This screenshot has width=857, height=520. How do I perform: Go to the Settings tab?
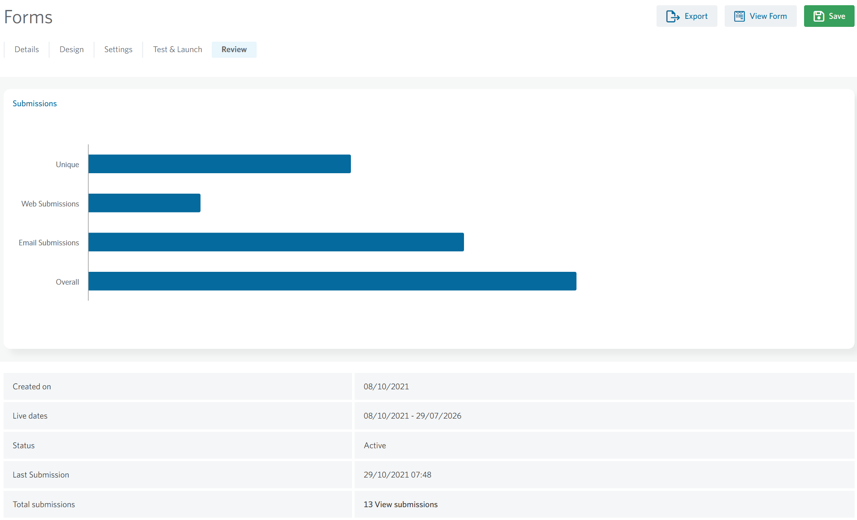(x=118, y=49)
